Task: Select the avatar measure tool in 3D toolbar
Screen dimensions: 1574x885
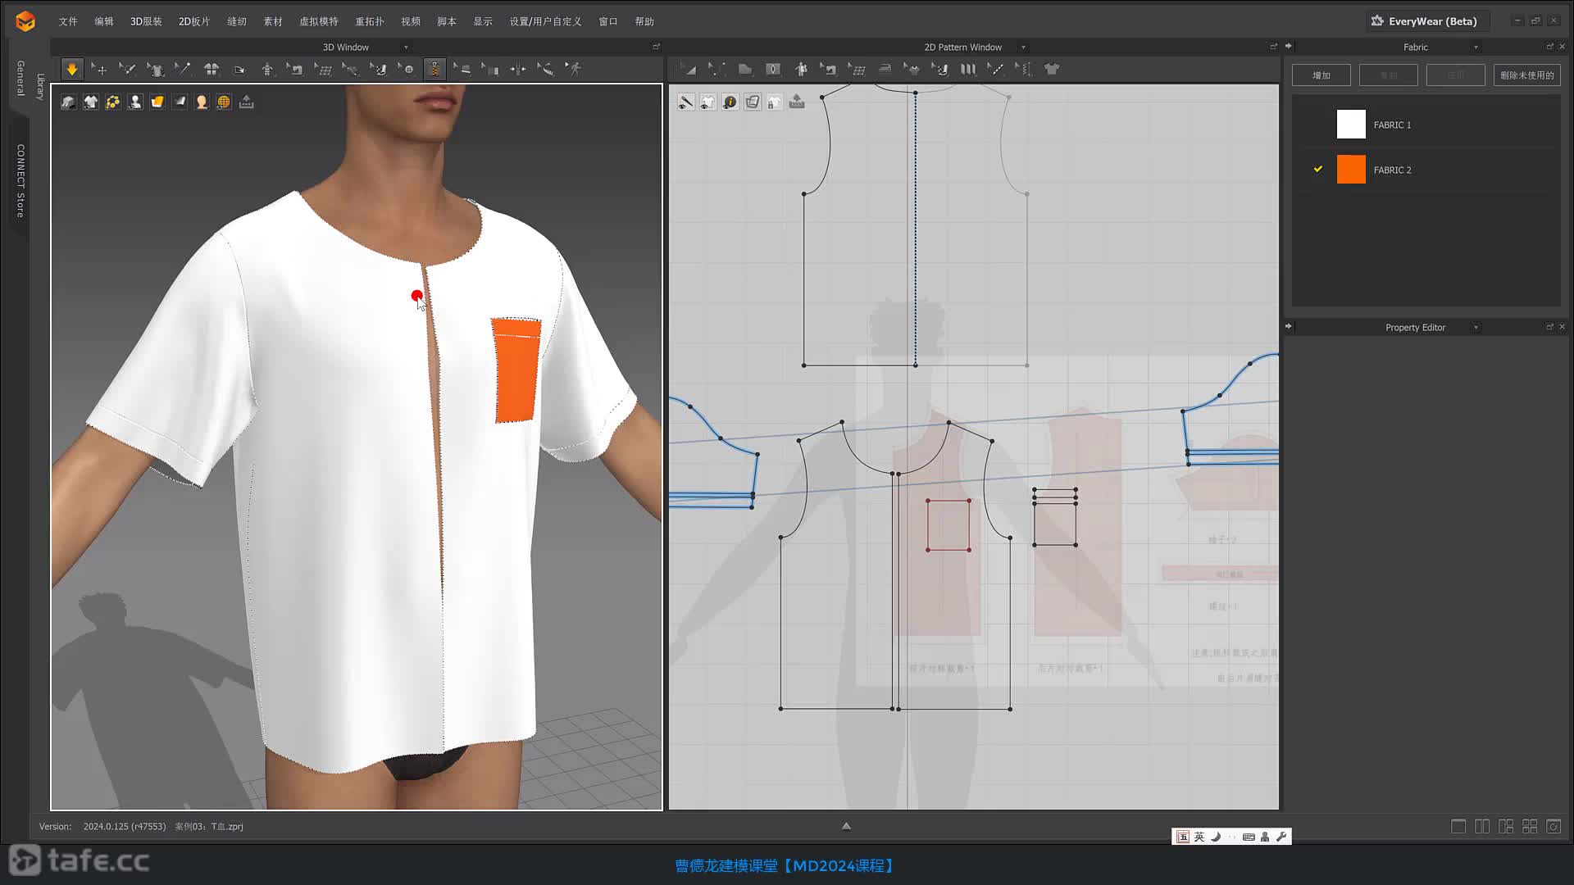Action: (x=267, y=70)
